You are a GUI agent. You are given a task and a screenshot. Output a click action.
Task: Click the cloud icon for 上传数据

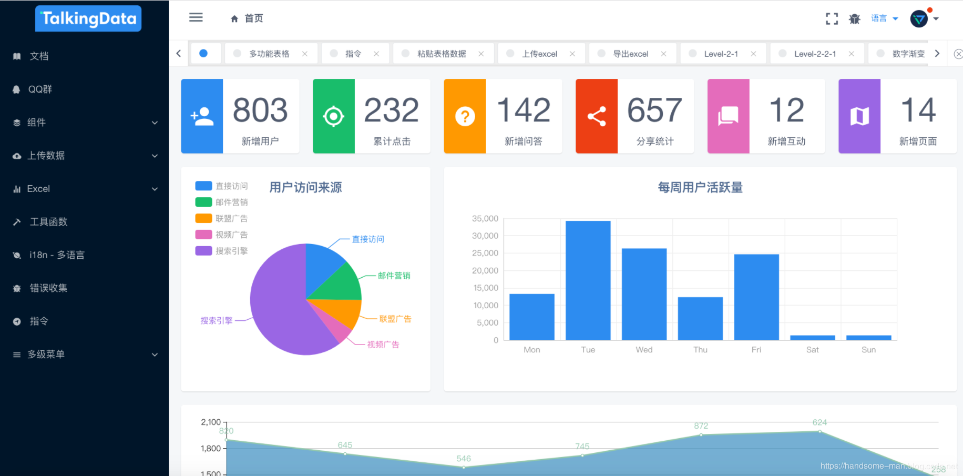click(16, 156)
